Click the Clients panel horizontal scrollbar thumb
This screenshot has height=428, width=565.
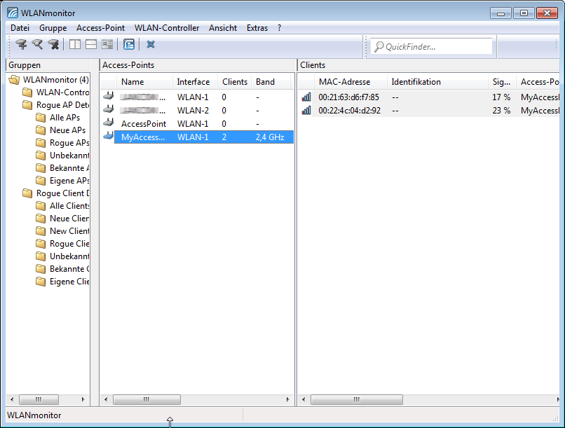coord(355,399)
